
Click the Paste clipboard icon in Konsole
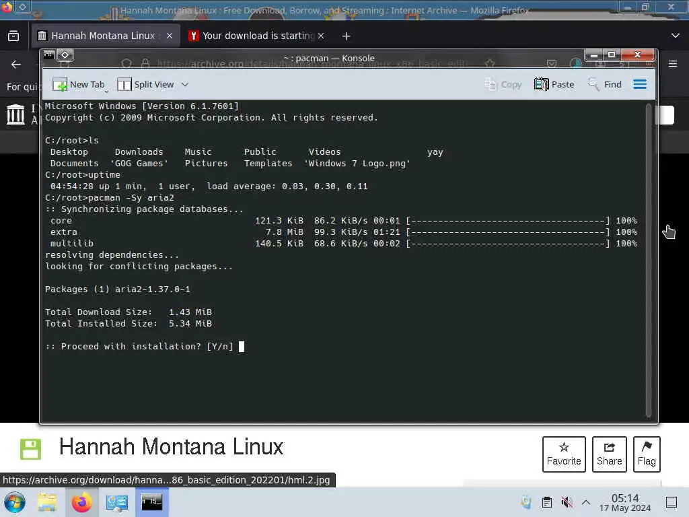pos(542,84)
